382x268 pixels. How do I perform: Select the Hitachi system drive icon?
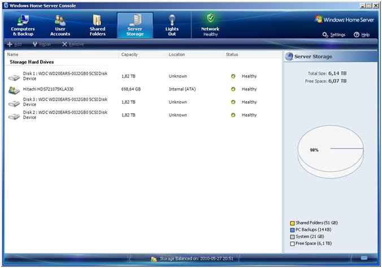(x=14, y=90)
